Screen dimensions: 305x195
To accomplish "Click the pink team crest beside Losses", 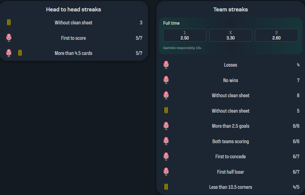I will (166, 65).
